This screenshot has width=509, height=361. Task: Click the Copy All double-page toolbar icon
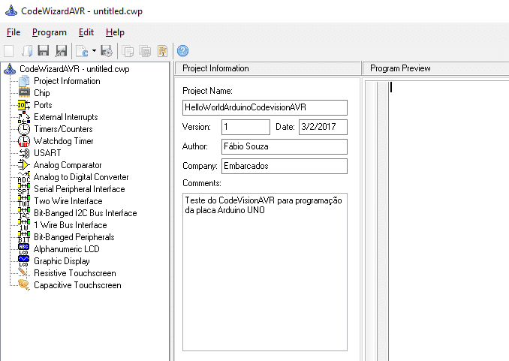(x=145, y=51)
